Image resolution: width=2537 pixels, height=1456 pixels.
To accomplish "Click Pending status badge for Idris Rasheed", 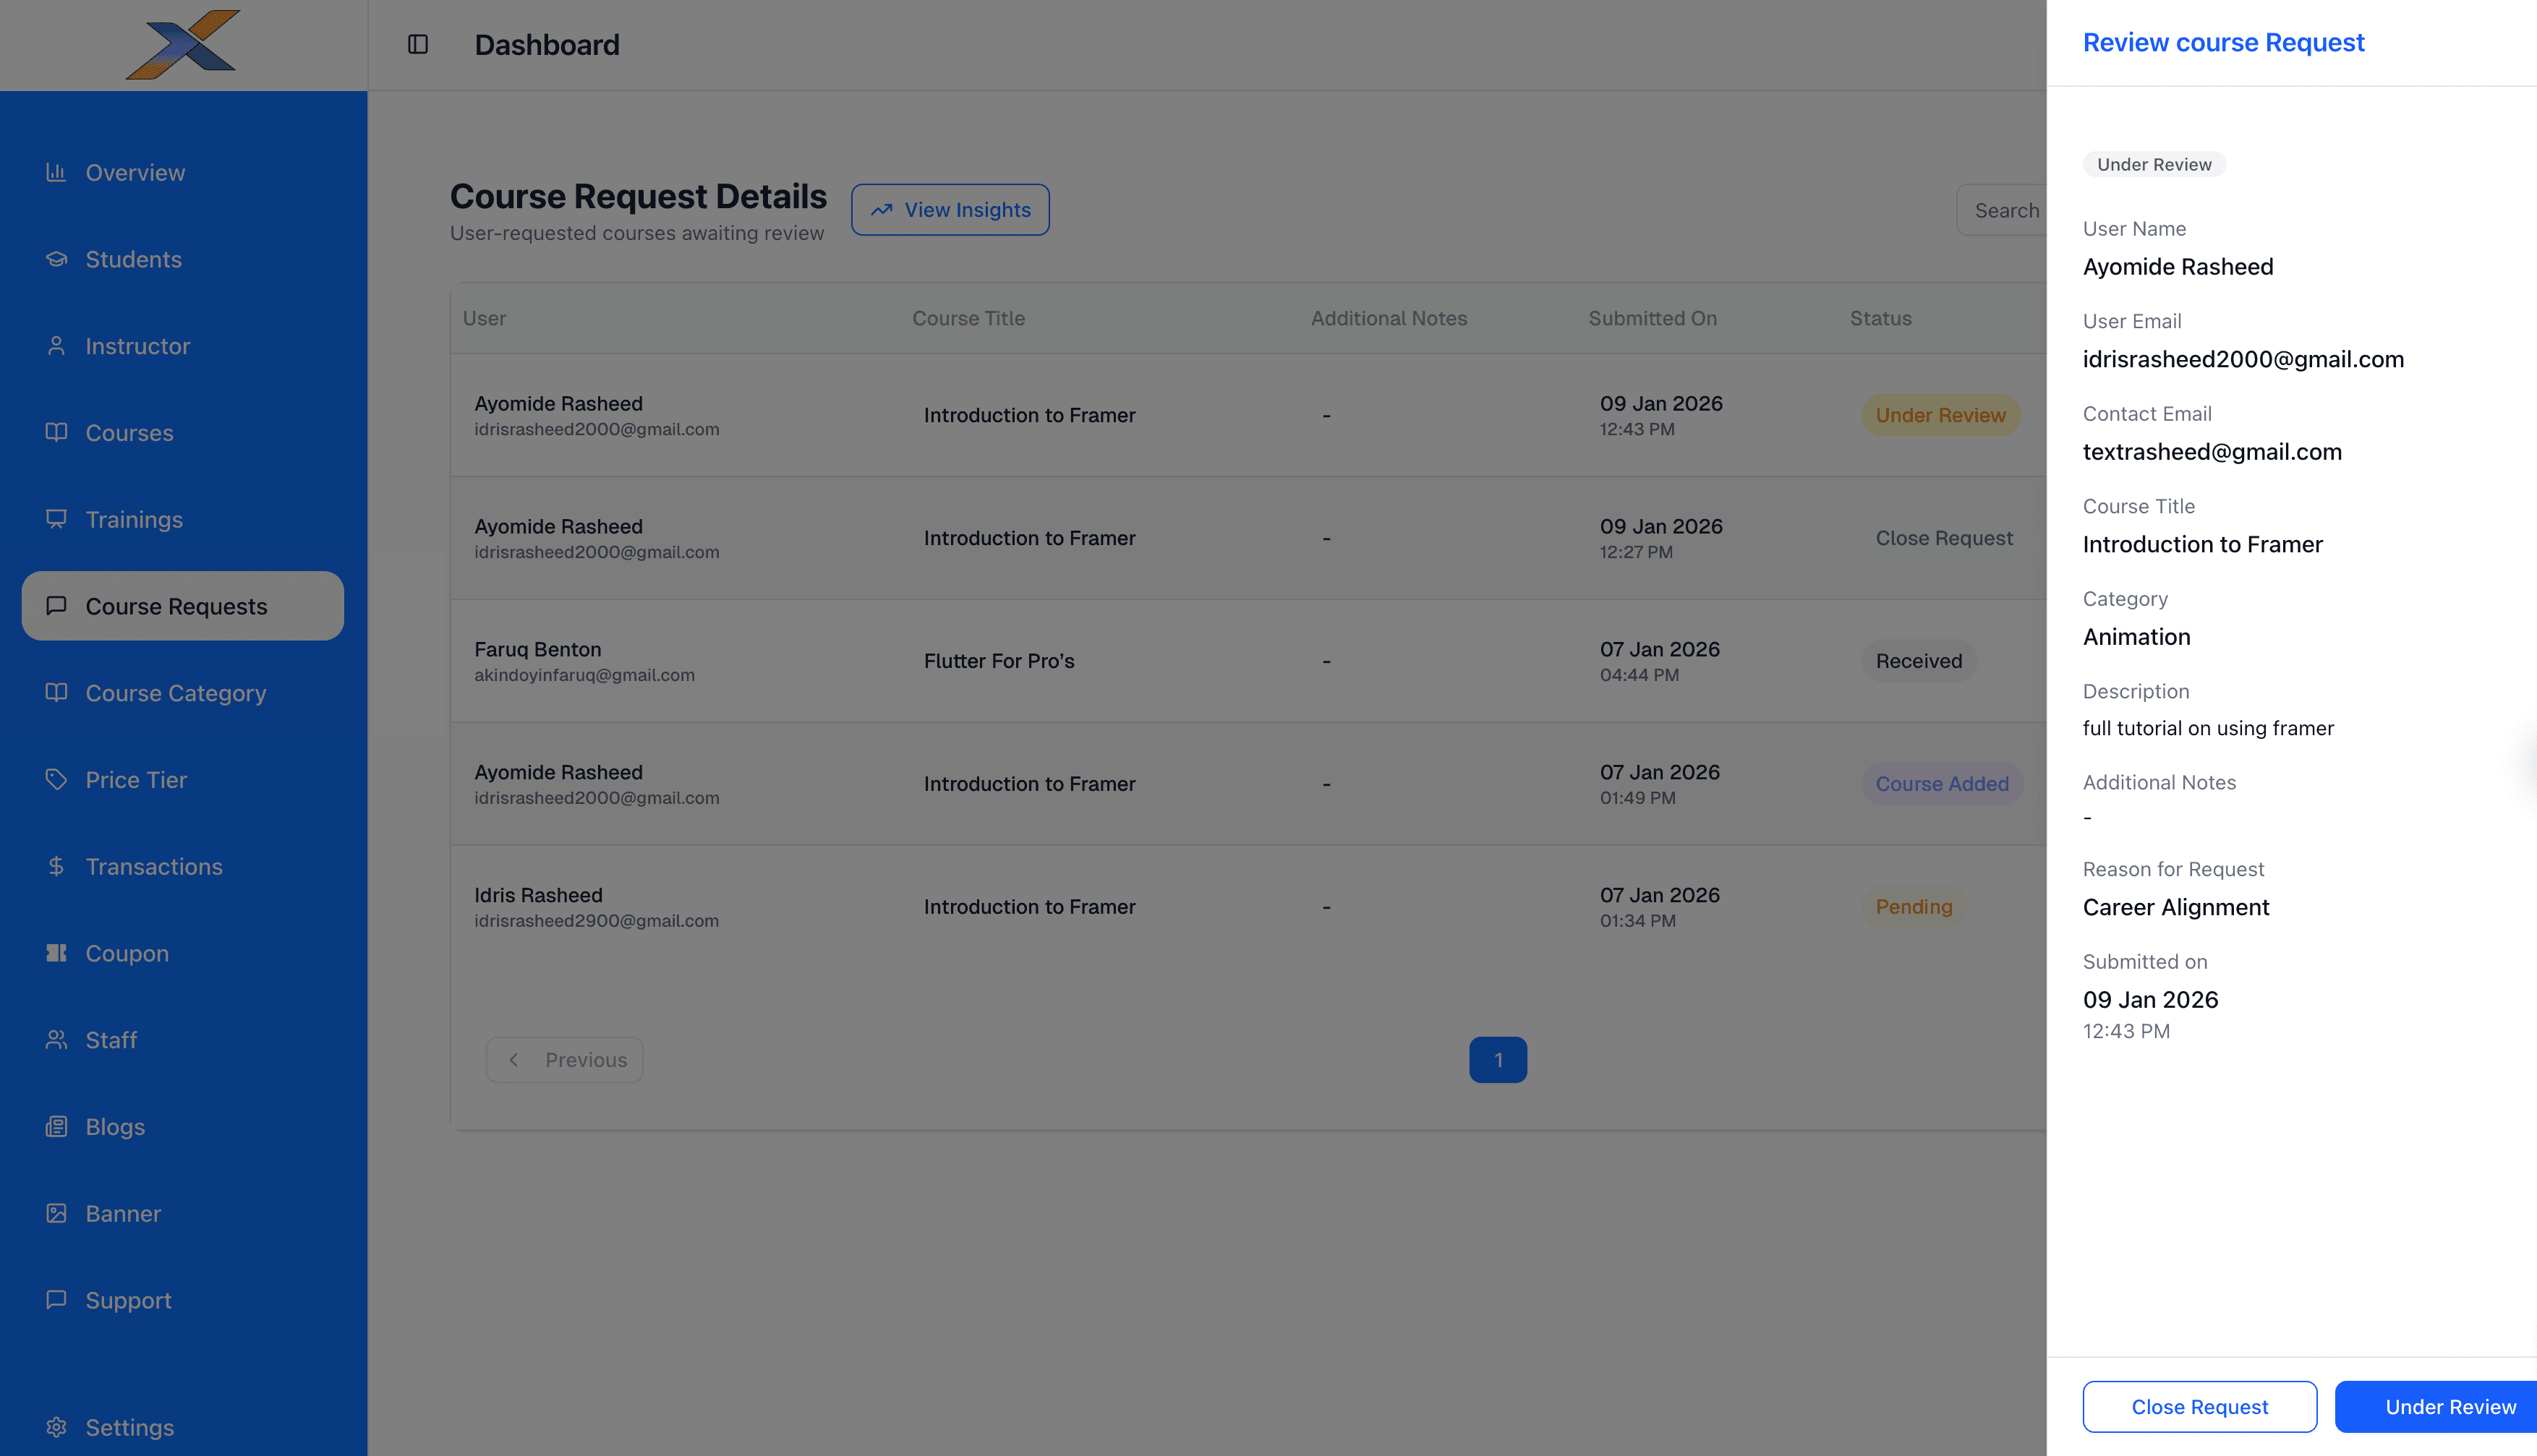I will click(1913, 907).
